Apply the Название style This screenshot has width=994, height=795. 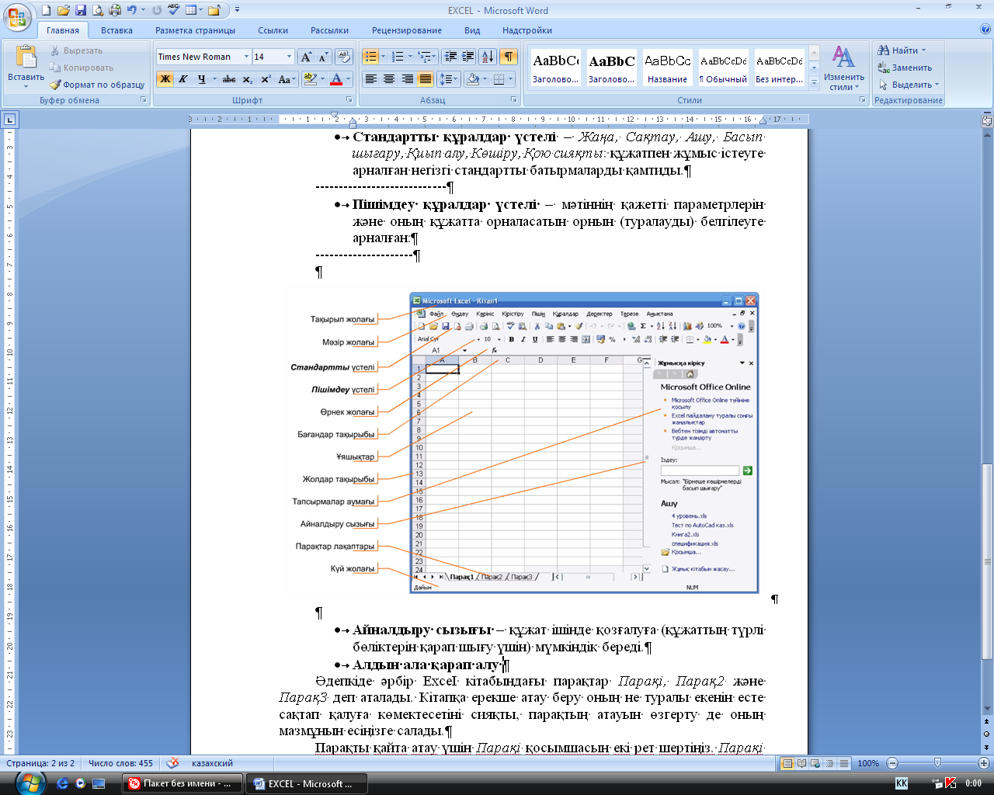click(667, 68)
